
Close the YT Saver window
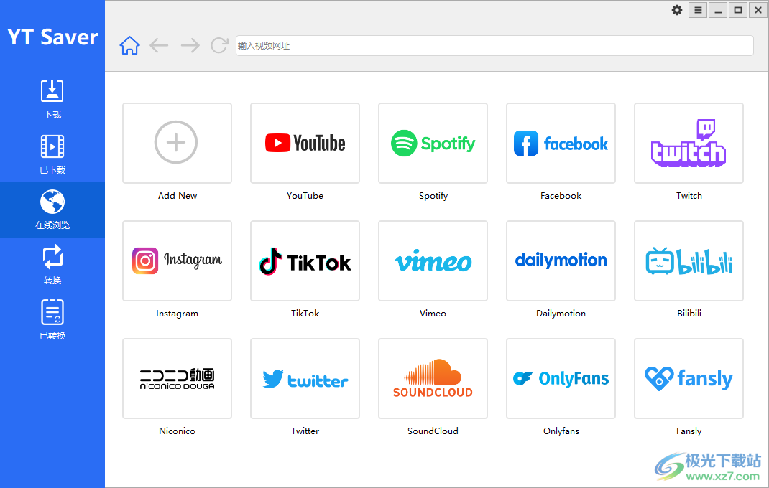pos(758,10)
